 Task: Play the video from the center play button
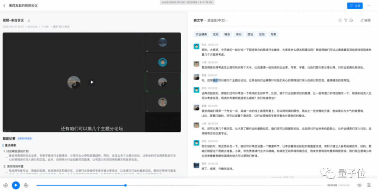92,82
